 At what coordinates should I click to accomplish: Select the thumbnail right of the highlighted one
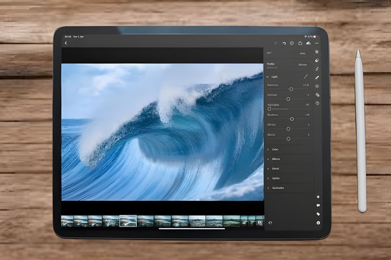click(x=145, y=221)
